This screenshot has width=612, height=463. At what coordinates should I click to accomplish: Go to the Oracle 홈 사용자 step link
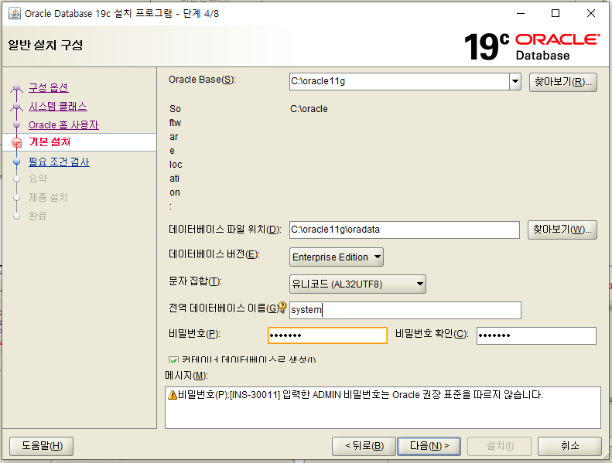(63, 124)
